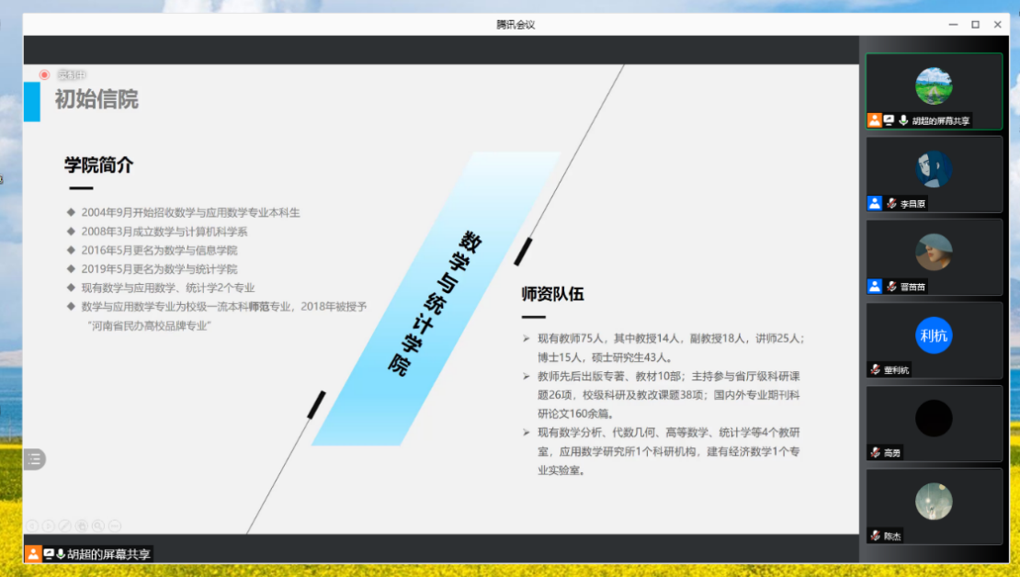Click 高勇's black avatar tile

tap(934, 419)
